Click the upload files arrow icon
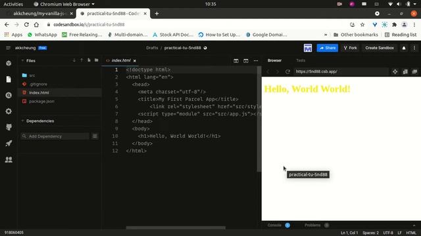Image resolution: width=421 pixels, height=236 pixels. click(82, 60)
